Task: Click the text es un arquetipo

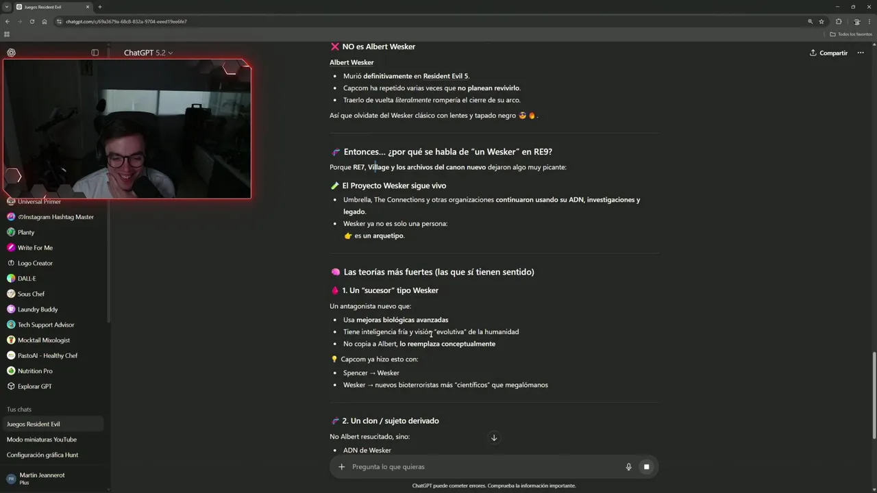Action: [x=380, y=236]
